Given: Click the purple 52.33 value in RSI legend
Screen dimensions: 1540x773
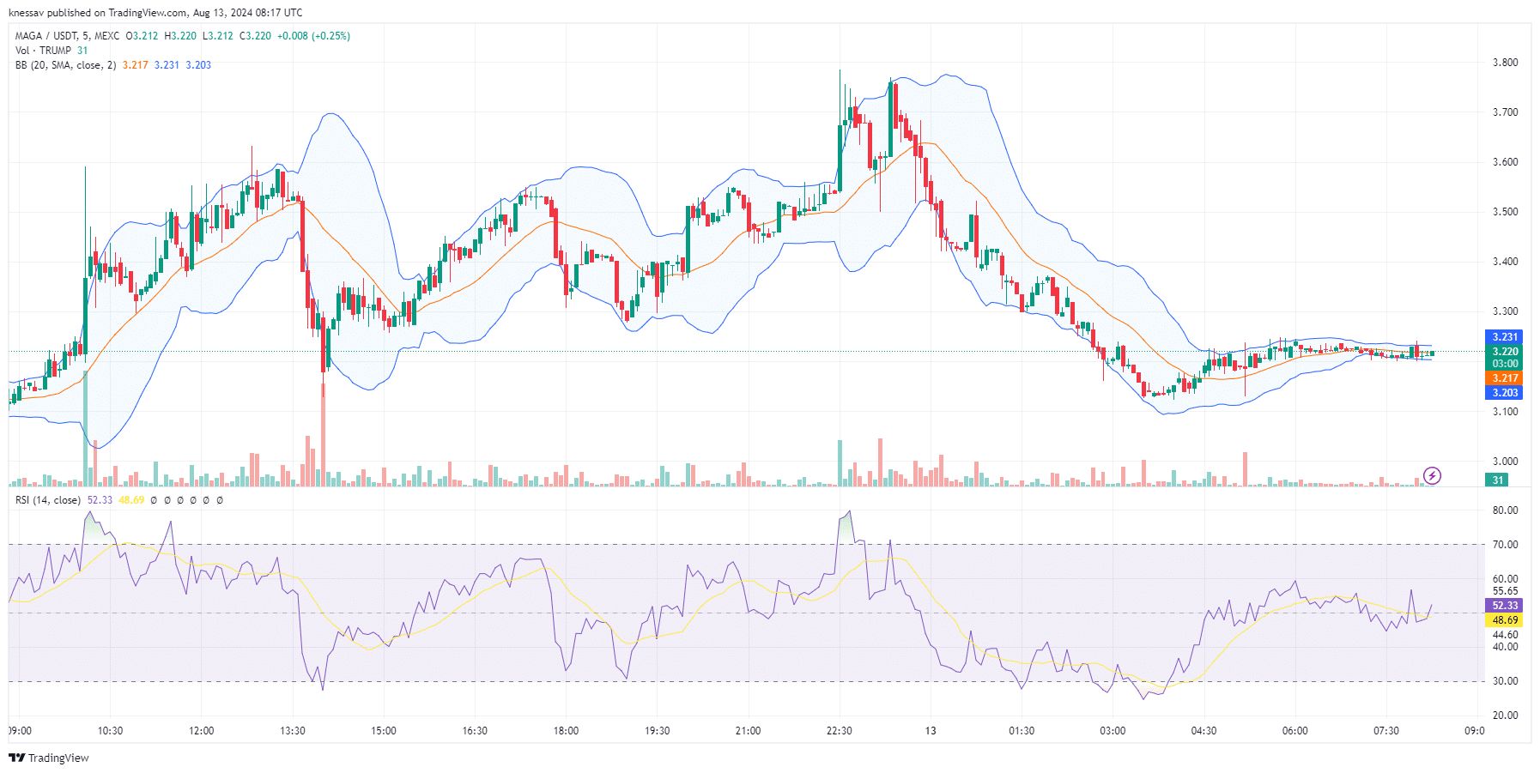Looking at the screenshot, I should 100,500.
